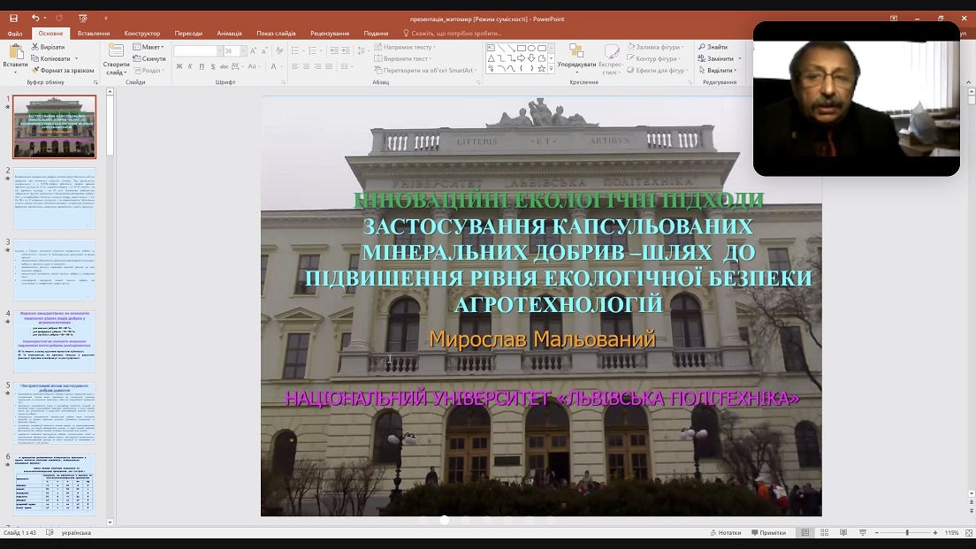
Task: Open the Файл menu tab
Action: pyautogui.click(x=15, y=34)
